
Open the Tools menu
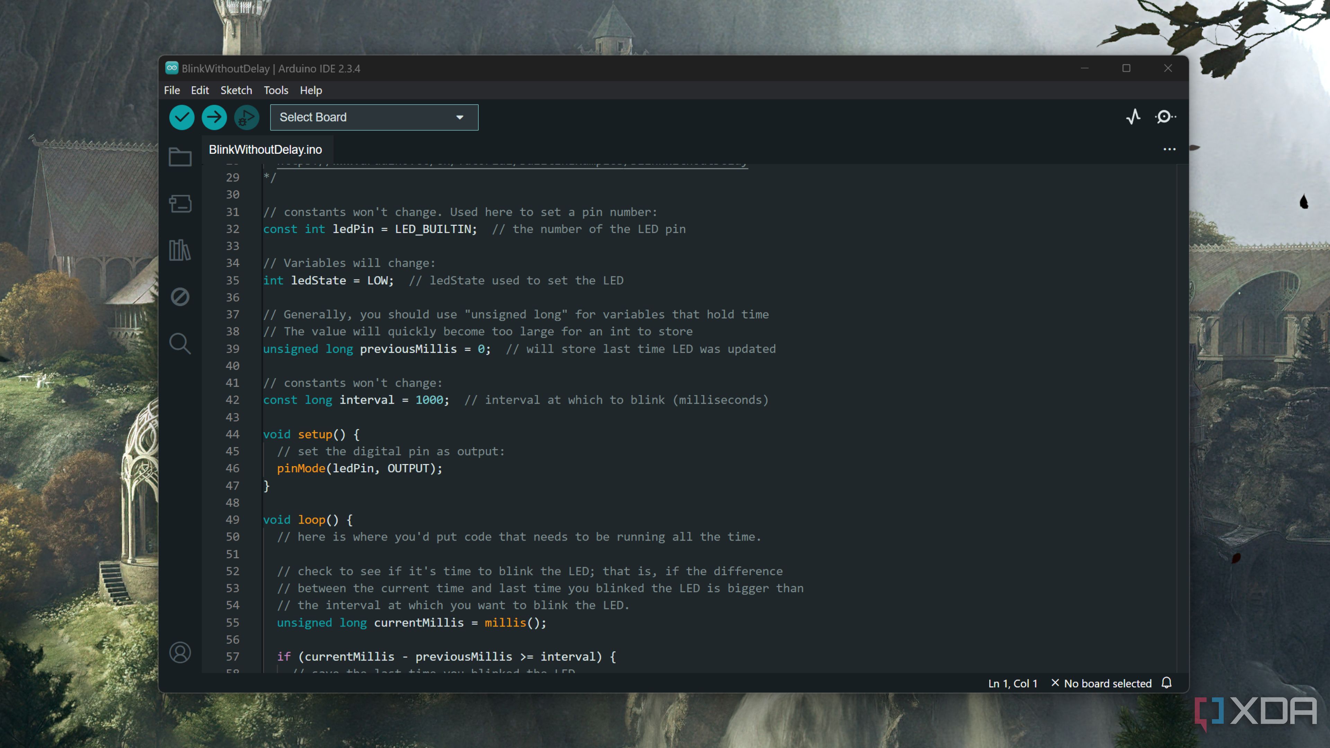coord(276,90)
